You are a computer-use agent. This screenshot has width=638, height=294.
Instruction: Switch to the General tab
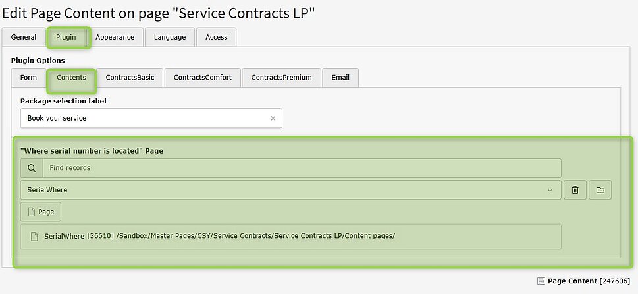click(24, 37)
